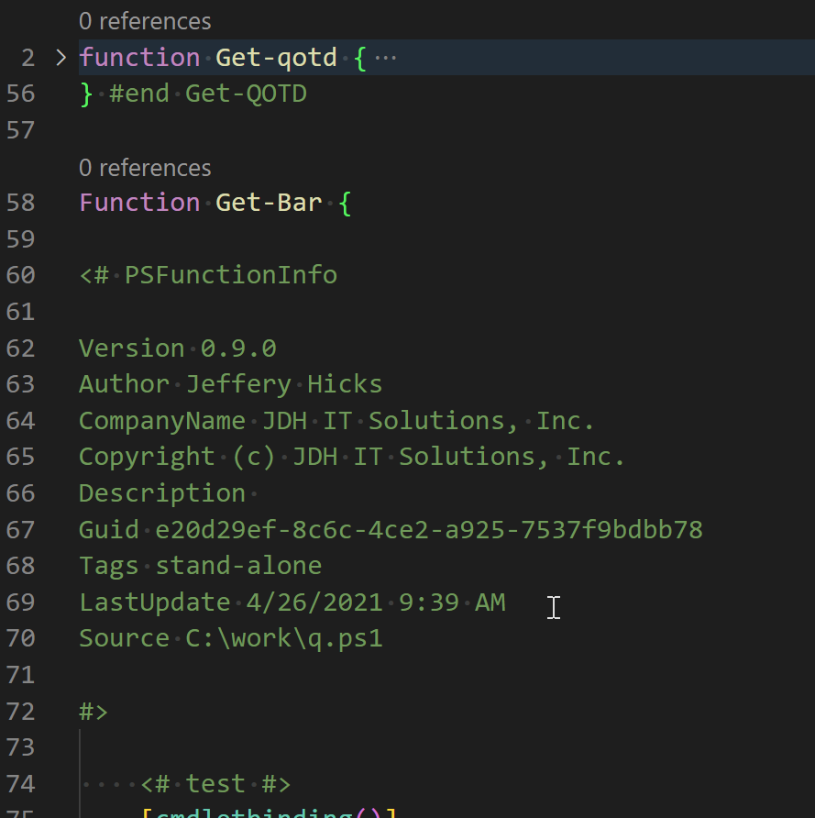Screen dimensions: 815x818
Task: Click the '<# test #>' comment
Action: pyautogui.click(x=215, y=783)
